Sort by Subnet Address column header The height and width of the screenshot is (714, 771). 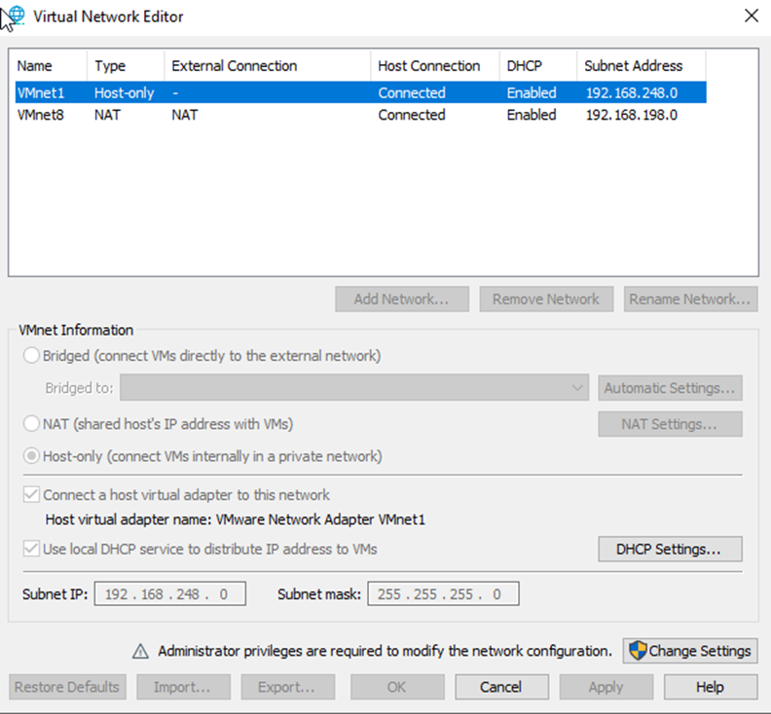coord(642,66)
